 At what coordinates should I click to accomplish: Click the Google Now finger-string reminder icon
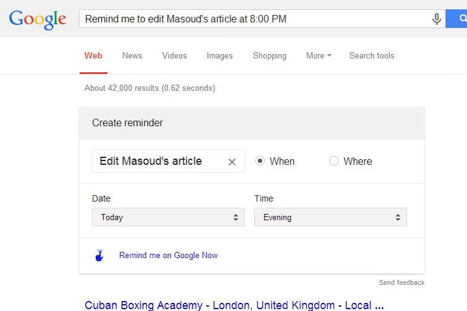pos(100,256)
